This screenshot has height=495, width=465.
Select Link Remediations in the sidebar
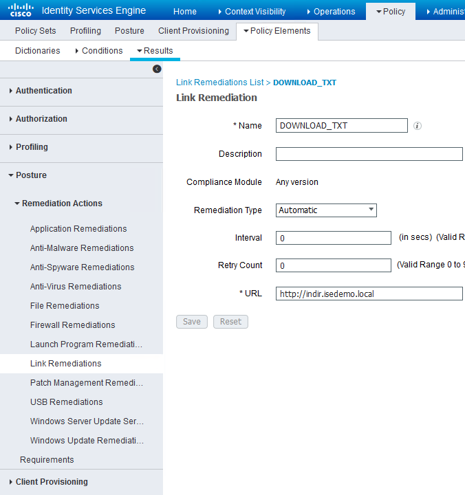[81, 364]
